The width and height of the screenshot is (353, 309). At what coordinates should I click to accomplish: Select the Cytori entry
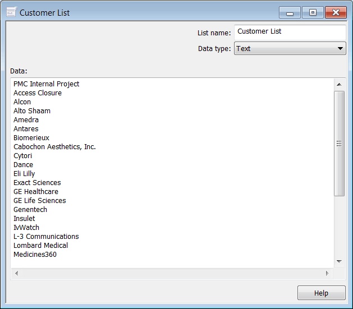23,156
